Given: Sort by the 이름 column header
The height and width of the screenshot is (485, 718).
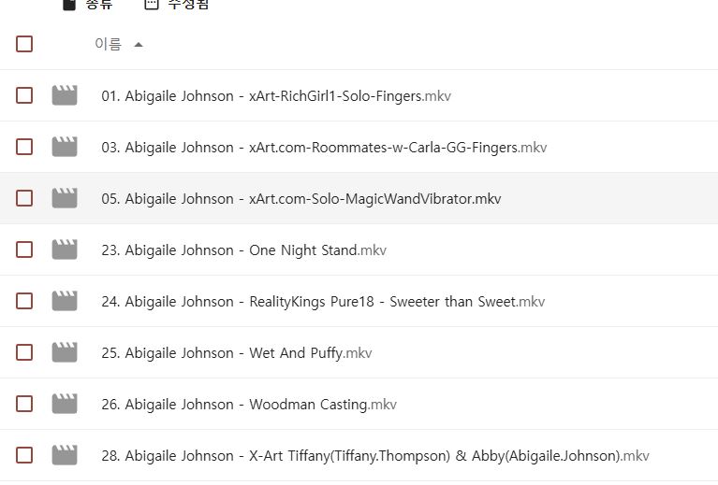Looking at the screenshot, I should click(x=108, y=44).
